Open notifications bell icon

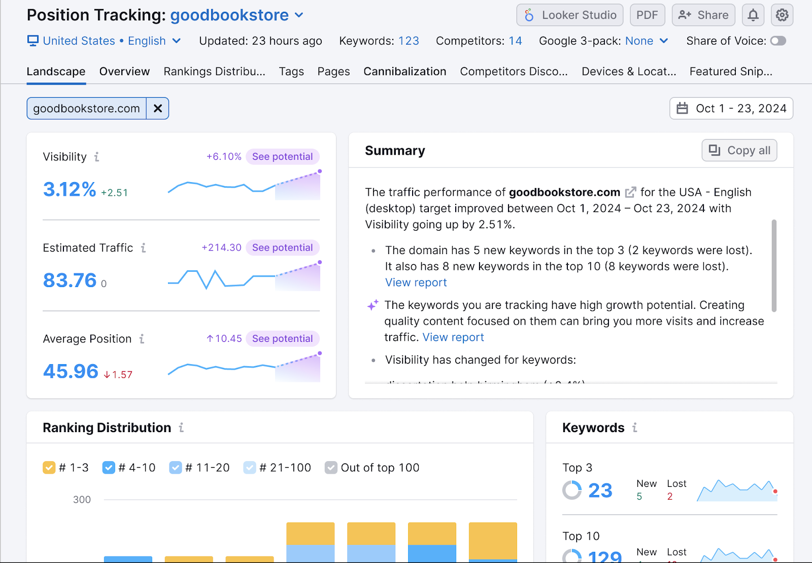click(x=753, y=15)
